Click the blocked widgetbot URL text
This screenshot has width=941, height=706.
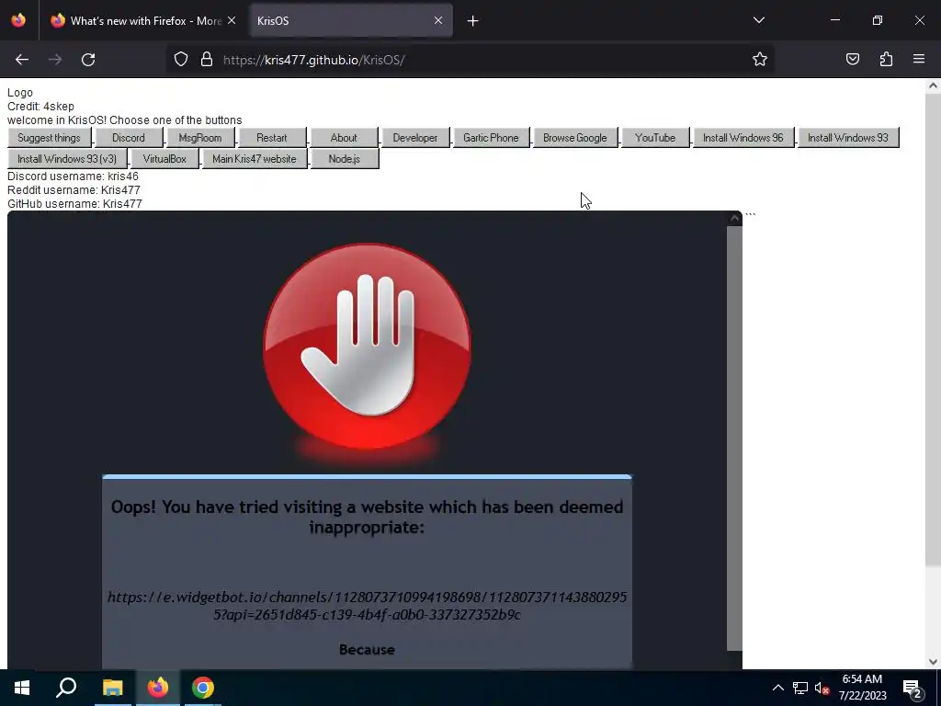pyautogui.click(x=367, y=606)
